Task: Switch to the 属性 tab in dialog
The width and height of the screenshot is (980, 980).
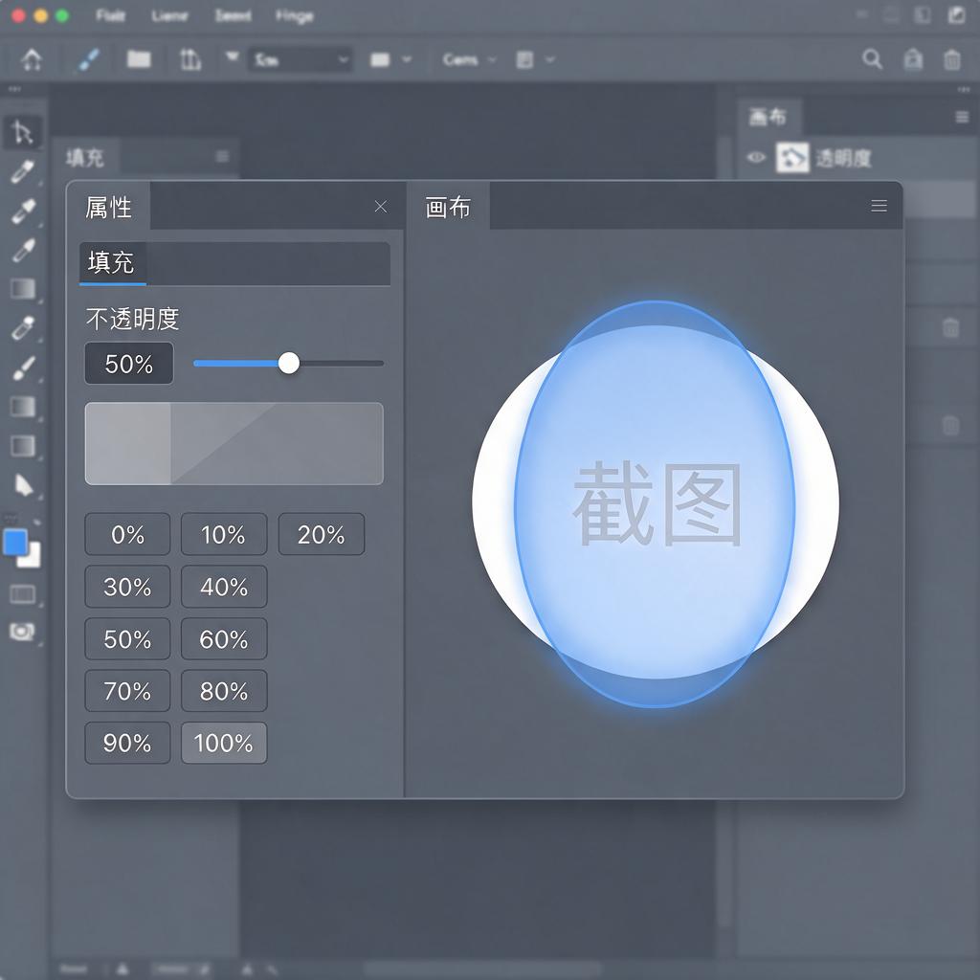Action: [109, 207]
